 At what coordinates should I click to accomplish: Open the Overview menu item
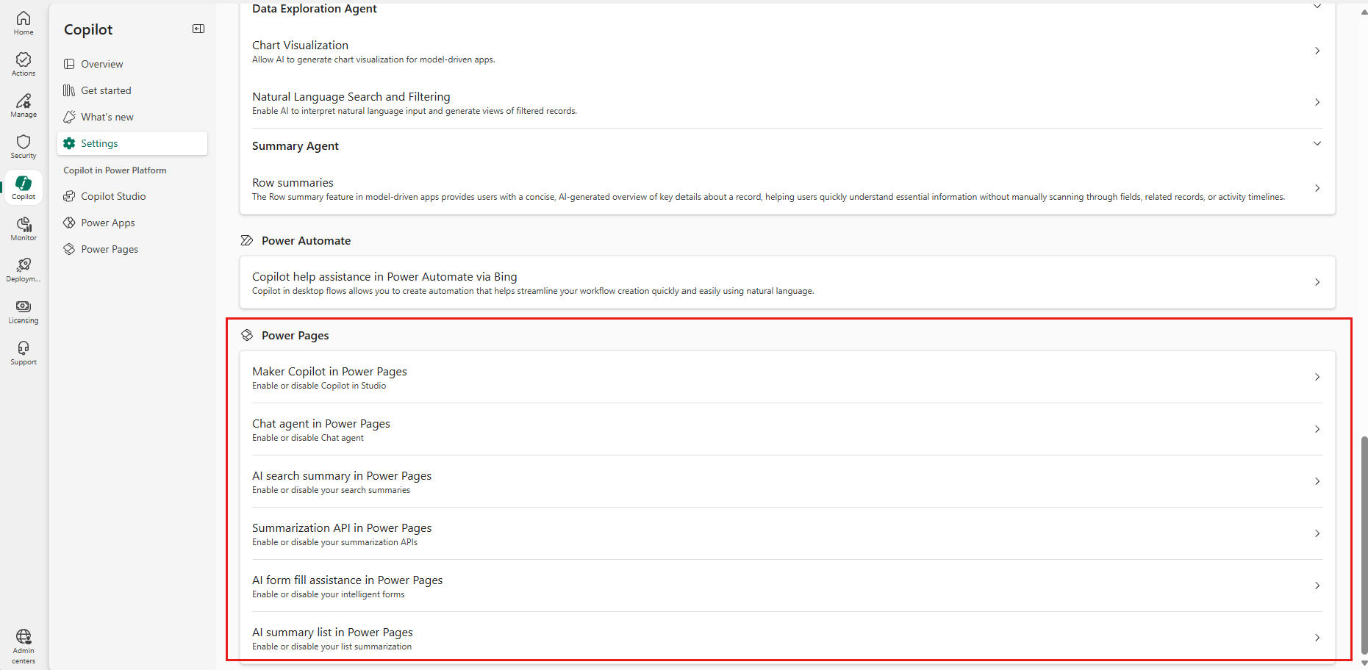132,64
